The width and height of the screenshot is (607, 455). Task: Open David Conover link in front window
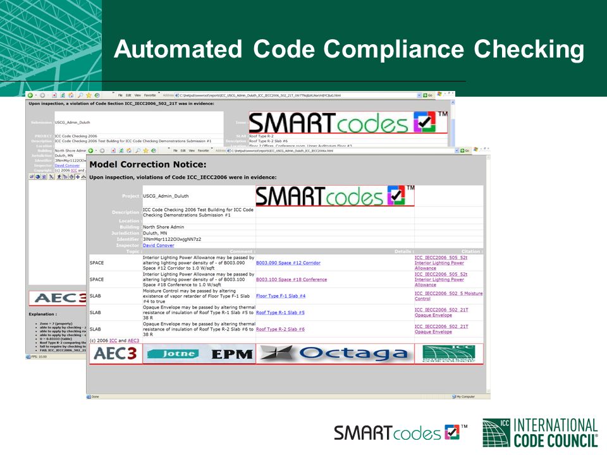point(158,245)
